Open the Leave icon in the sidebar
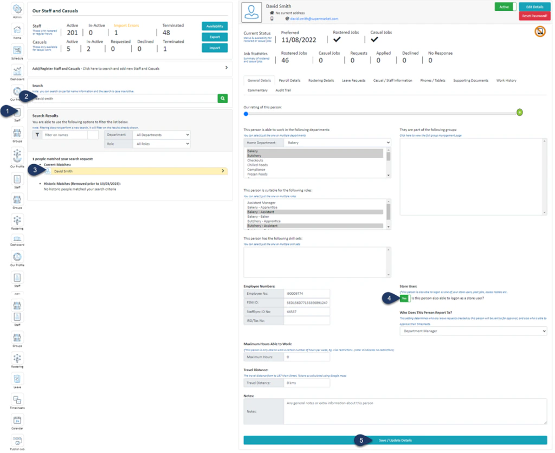This screenshot has height=453, width=555. (17, 379)
